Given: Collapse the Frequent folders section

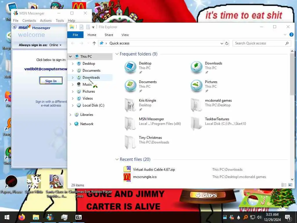Looking at the screenshot, I should tap(117, 54).
